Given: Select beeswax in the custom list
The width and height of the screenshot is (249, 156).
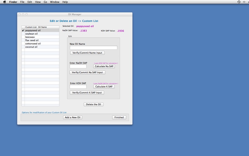Looking at the screenshot, I should (x=40, y=37).
